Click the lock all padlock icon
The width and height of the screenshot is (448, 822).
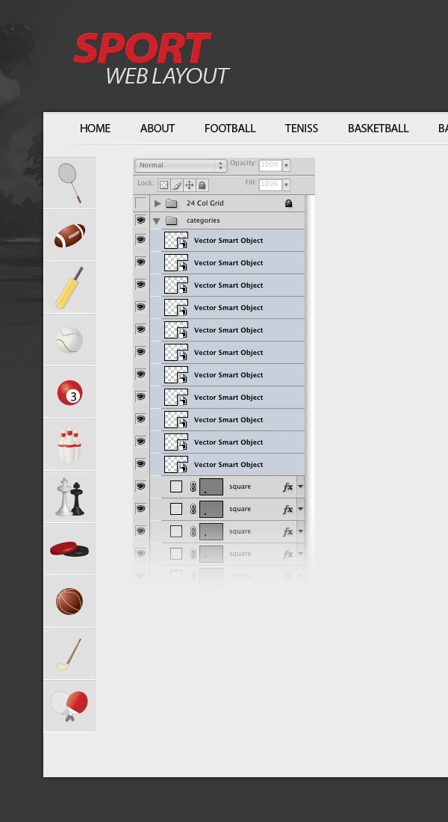[x=202, y=185]
